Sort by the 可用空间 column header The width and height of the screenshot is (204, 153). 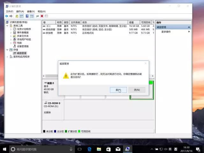[146, 22]
